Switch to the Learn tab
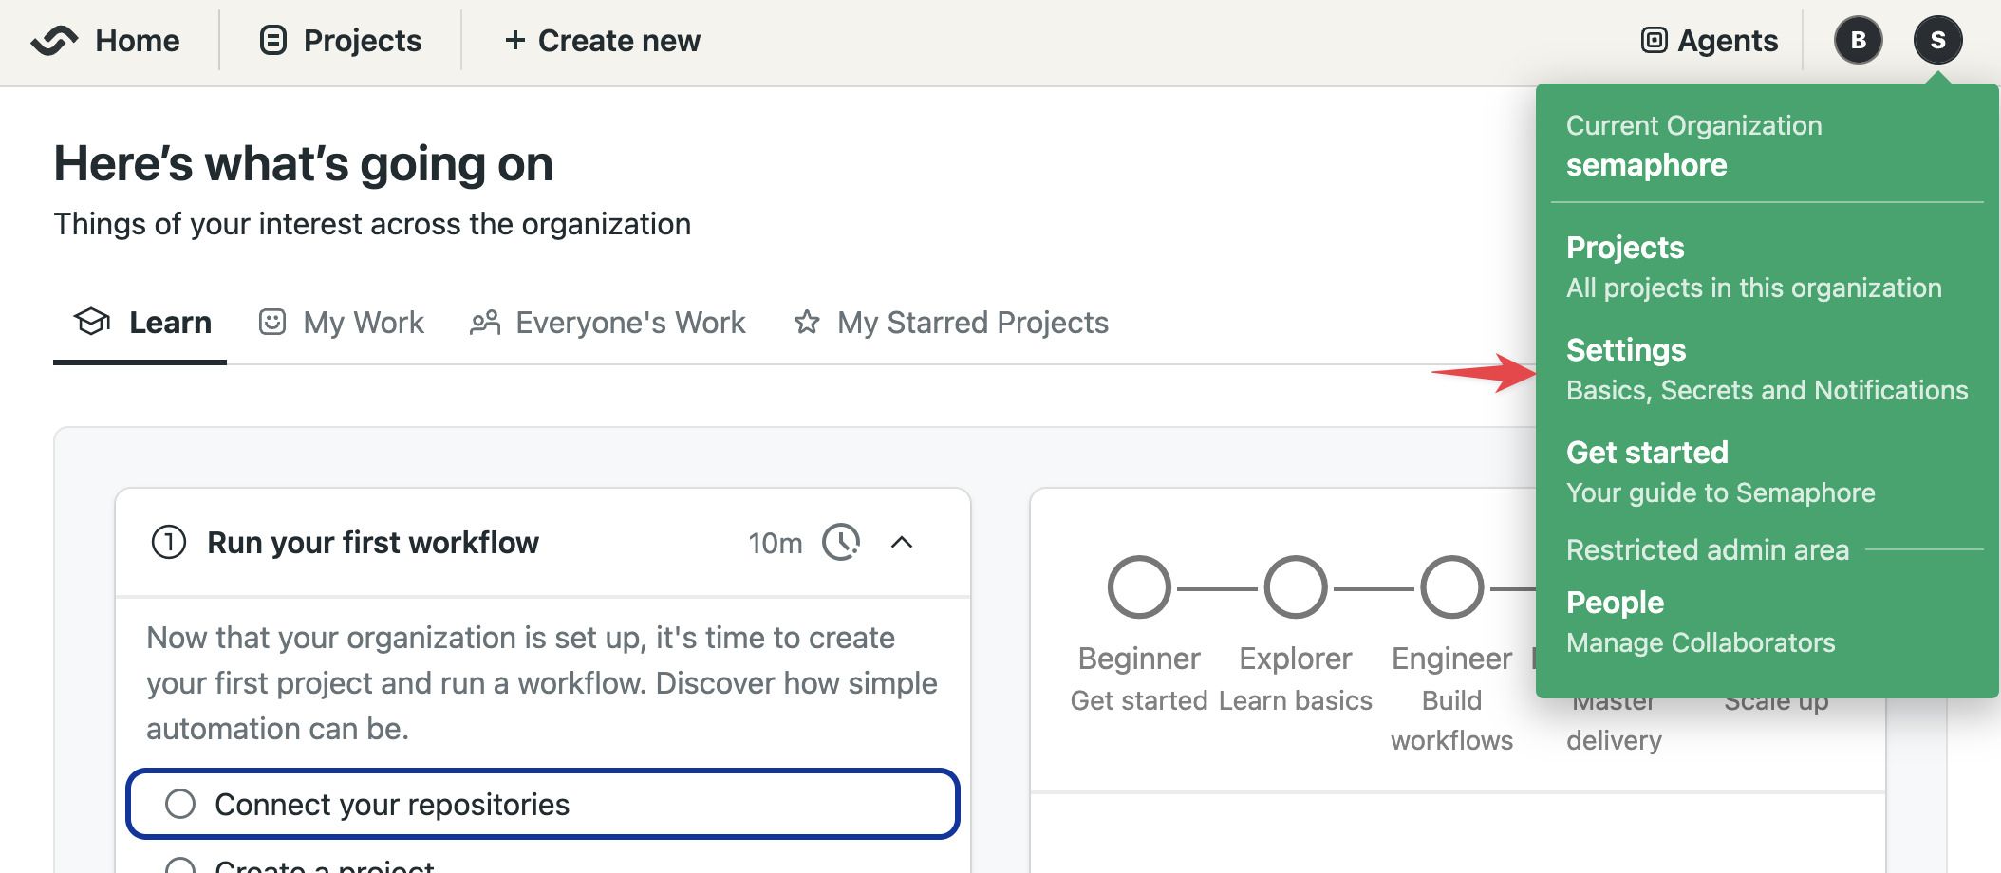The width and height of the screenshot is (2001, 873). click(x=140, y=323)
